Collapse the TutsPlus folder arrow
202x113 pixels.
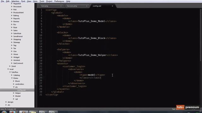pyautogui.click(x=10, y=72)
